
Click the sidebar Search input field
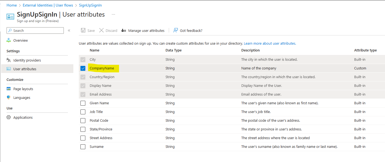coord(35,30)
